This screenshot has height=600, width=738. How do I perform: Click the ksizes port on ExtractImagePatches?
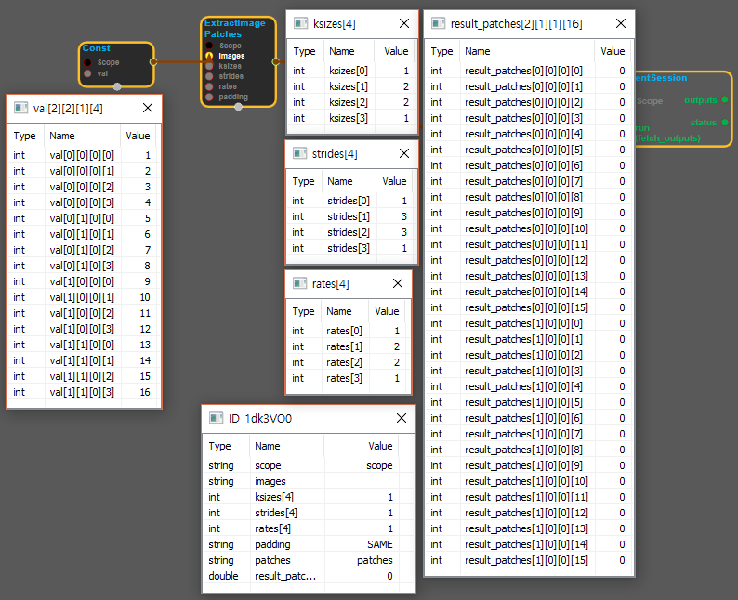point(210,66)
